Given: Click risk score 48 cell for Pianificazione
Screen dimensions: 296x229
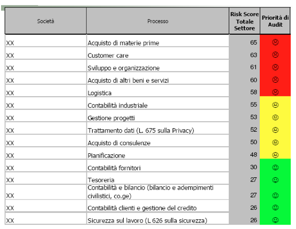Looking at the screenshot, I should pyautogui.click(x=244, y=153).
